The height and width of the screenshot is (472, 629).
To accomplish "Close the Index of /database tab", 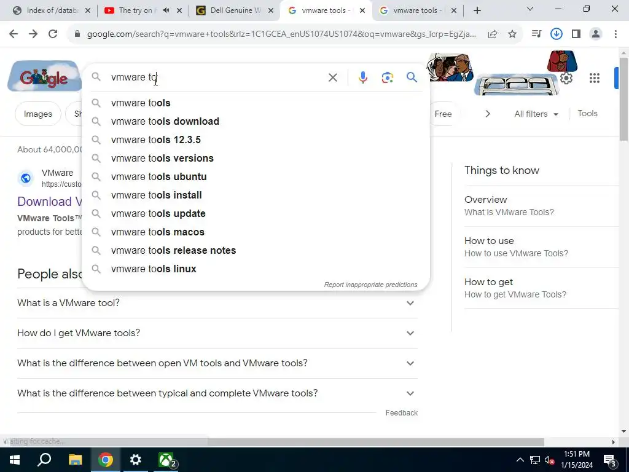I will pos(88,10).
